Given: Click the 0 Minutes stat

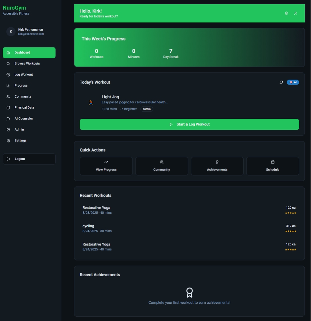Looking at the screenshot, I should pos(133,53).
